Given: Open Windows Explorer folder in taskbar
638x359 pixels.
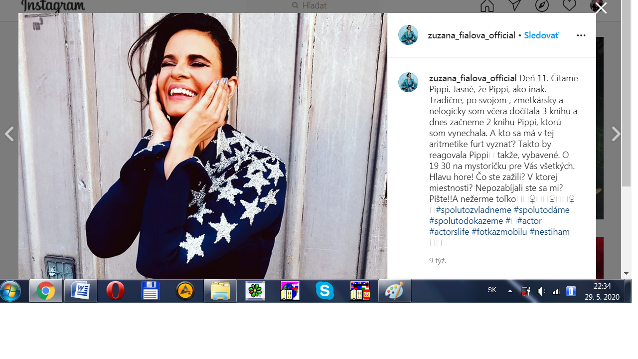Looking at the screenshot, I should coord(220,291).
